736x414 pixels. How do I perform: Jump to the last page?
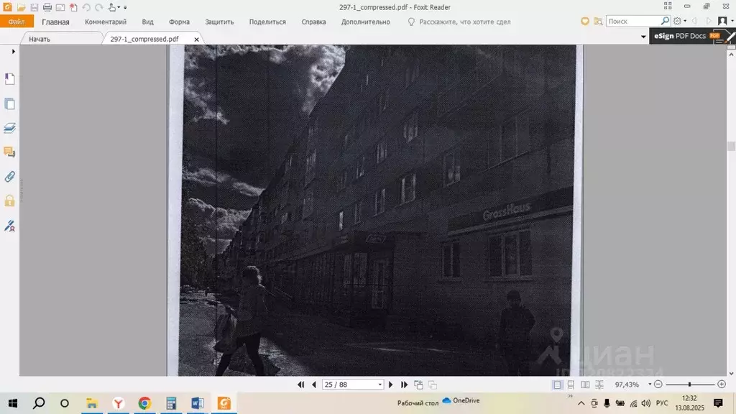coord(404,385)
